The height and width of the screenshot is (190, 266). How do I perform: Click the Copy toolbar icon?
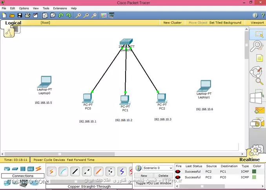[x=45, y=16]
